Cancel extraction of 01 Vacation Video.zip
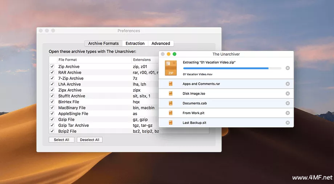334x184 pixels. 288,68
